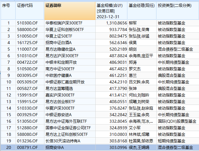This screenshot has width=199, height=151.
Task: Sort by the 序号 column header
Action: click(x=8, y=11)
